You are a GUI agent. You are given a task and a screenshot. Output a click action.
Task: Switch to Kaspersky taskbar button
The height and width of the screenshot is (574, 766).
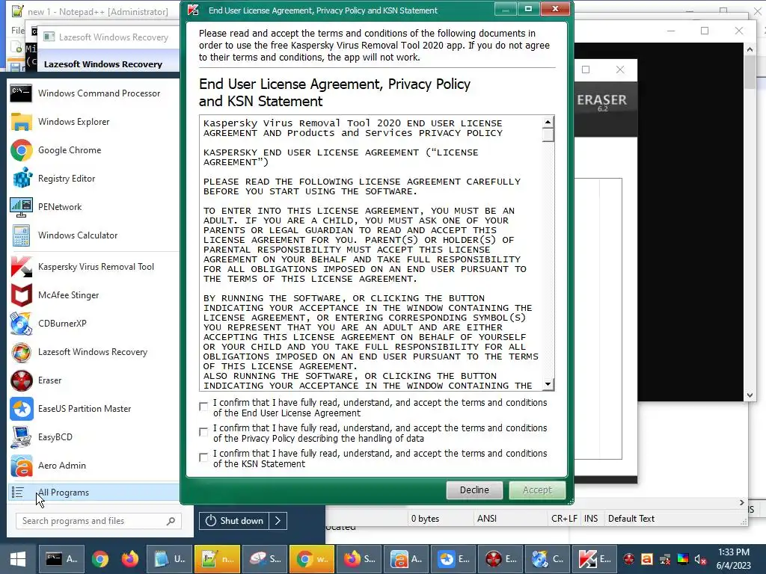595,559
